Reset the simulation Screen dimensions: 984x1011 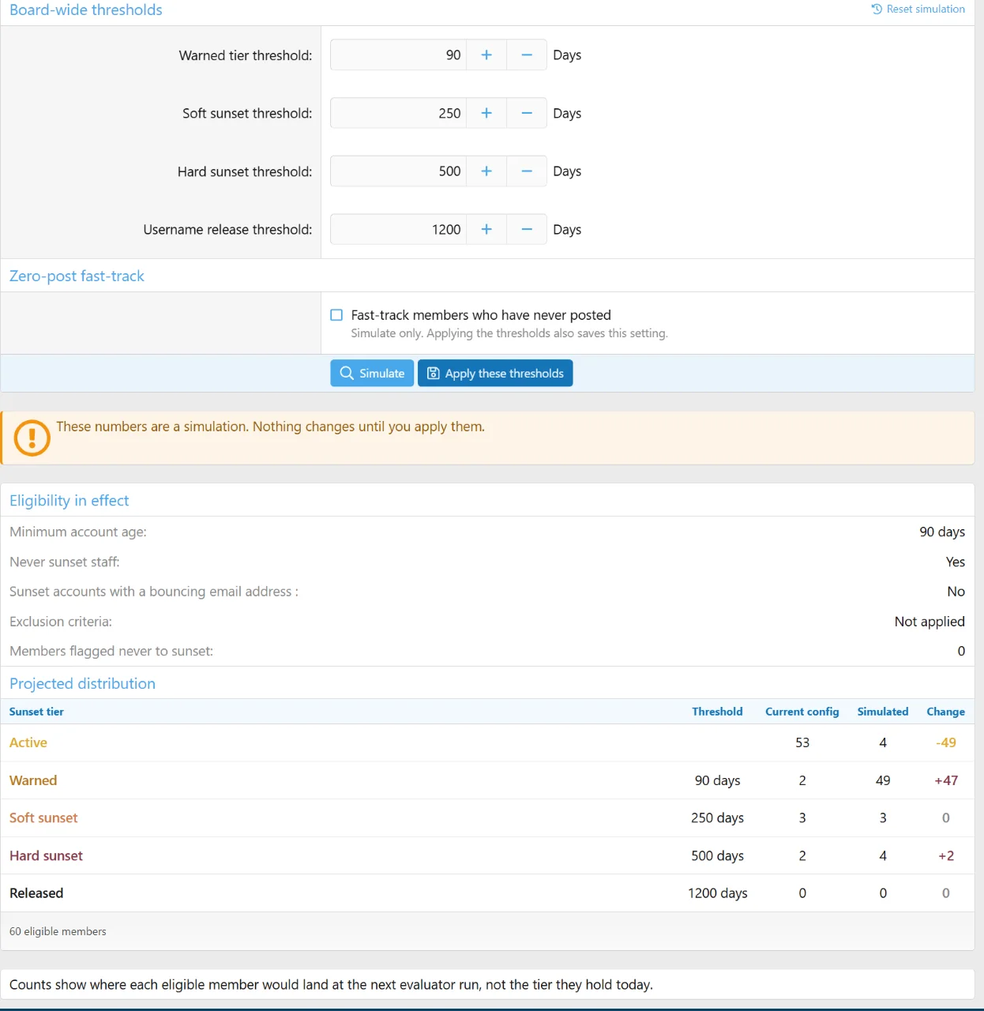[x=918, y=9]
